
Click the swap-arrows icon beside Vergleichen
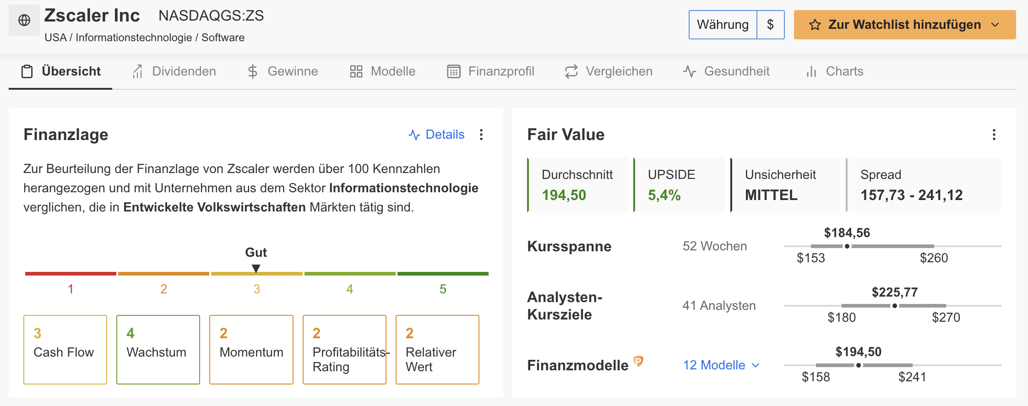tap(571, 71)
